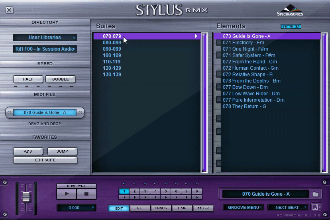Screen dimensions: 330x220
Task: Switch to the FX page
Action: (139, 208)
